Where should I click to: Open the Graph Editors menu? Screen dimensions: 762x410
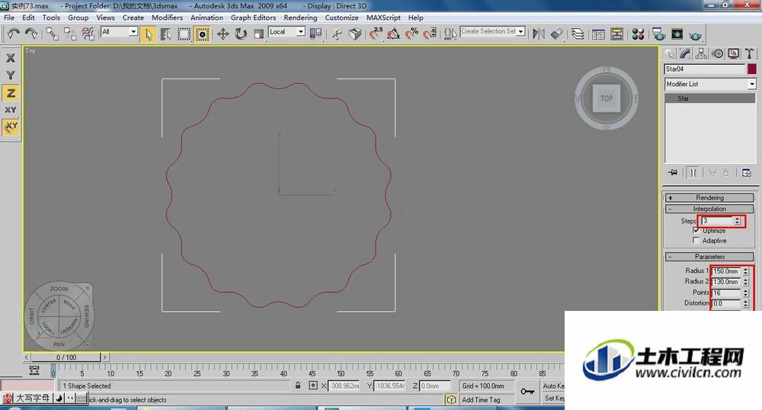click(253, 18)
